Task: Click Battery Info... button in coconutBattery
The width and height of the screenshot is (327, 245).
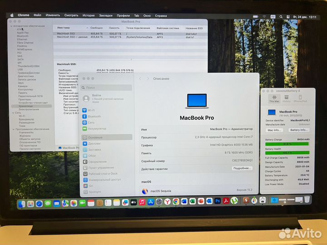Action: [x=299, y=130]
